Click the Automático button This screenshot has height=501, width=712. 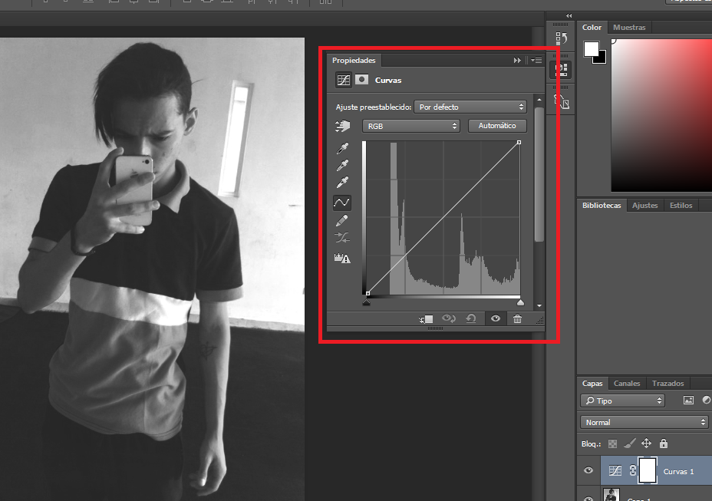(497, 126)
